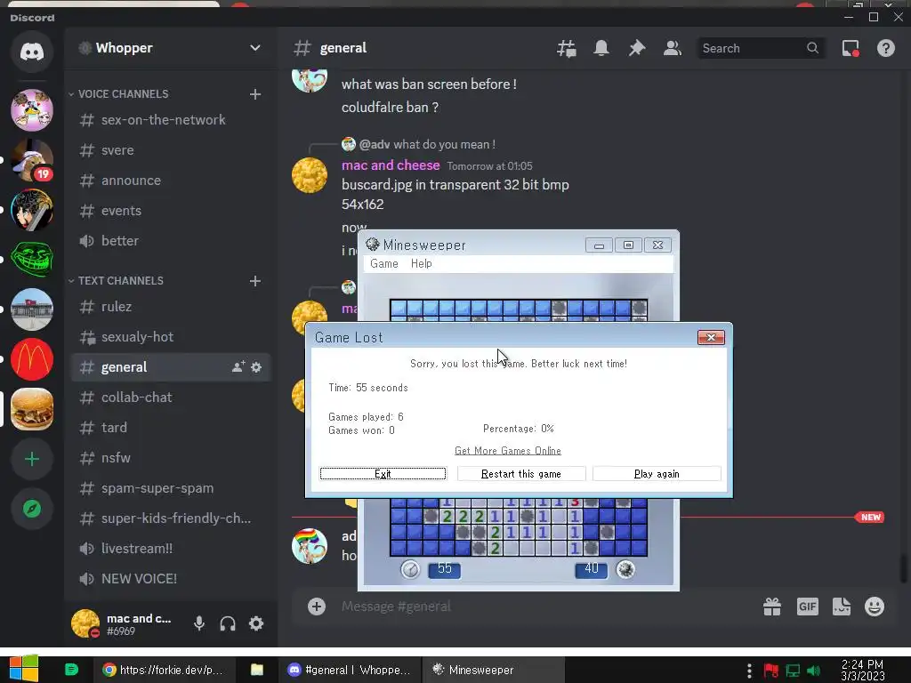Open the nsfw channel

coord(170,458)
